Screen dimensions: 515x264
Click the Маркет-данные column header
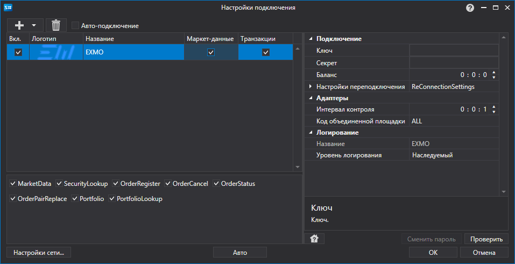pyautogui.click(x=211, y=38)
